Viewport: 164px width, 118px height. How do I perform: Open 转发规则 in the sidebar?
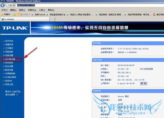(x=9, y=63)
